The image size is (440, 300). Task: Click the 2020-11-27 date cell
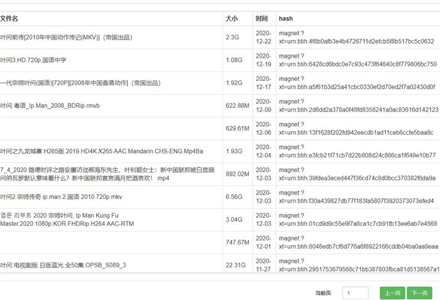pos(263,265)
